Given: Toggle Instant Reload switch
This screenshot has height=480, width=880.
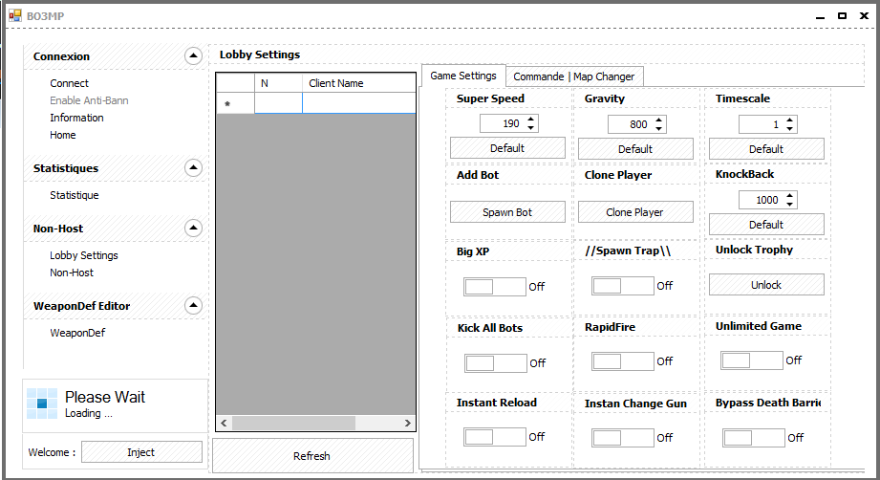Looking at the screenshot, I should coord(494,437).
